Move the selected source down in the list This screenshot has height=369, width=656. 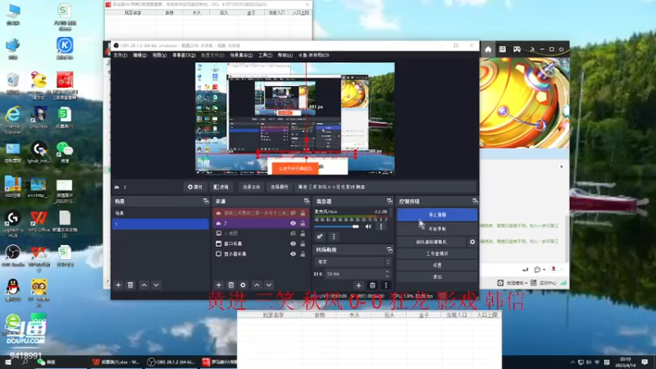(269, 285)
